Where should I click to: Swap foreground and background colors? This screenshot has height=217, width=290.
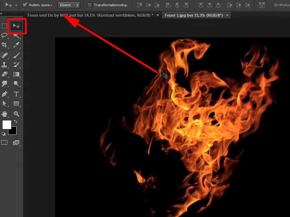[x=16, y=122]
